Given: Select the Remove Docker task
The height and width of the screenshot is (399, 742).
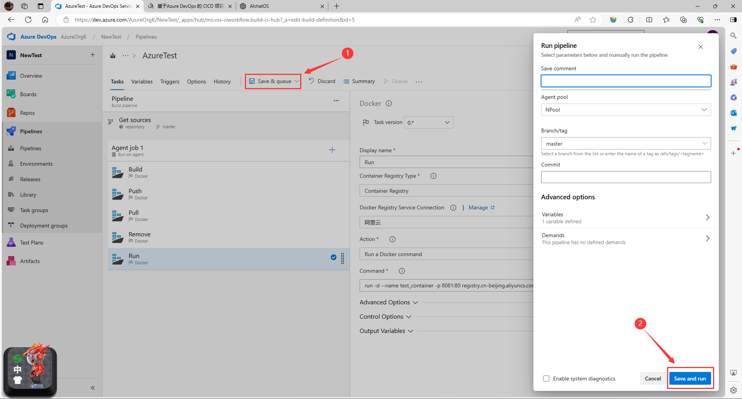Looking at the screenshot, I should pos(228,237).
